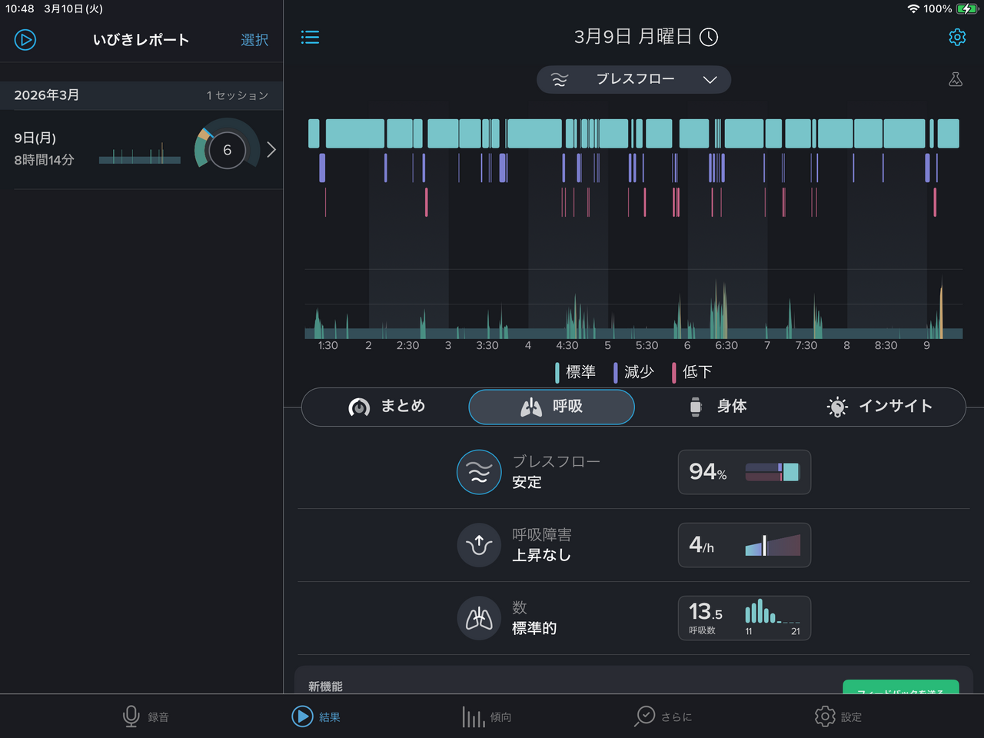Switch to the まとめ tab
The height and width of the screenshot is (738, 984).
[387, 407]
